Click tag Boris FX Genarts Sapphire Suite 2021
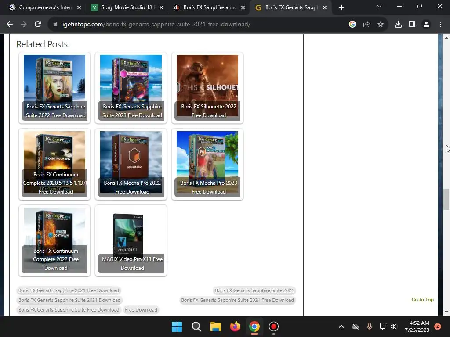This screenshot has height=337, width=450. coord(254,290)
